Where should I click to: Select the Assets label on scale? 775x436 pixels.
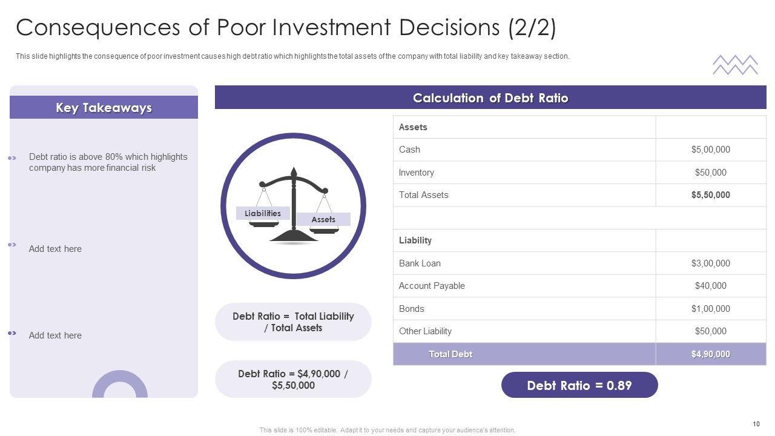click(323, 219)
